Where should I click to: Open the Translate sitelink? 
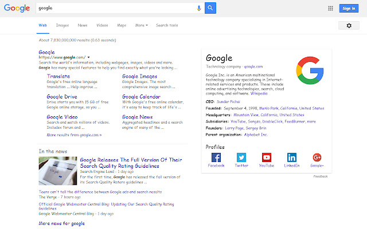point(58,76)
